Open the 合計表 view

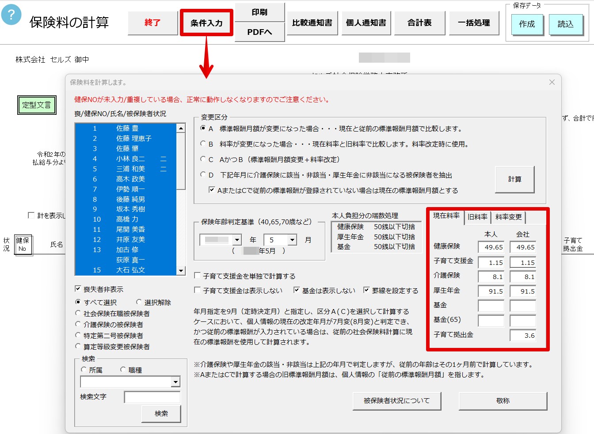pyautogui.click(x=419, y=23)
